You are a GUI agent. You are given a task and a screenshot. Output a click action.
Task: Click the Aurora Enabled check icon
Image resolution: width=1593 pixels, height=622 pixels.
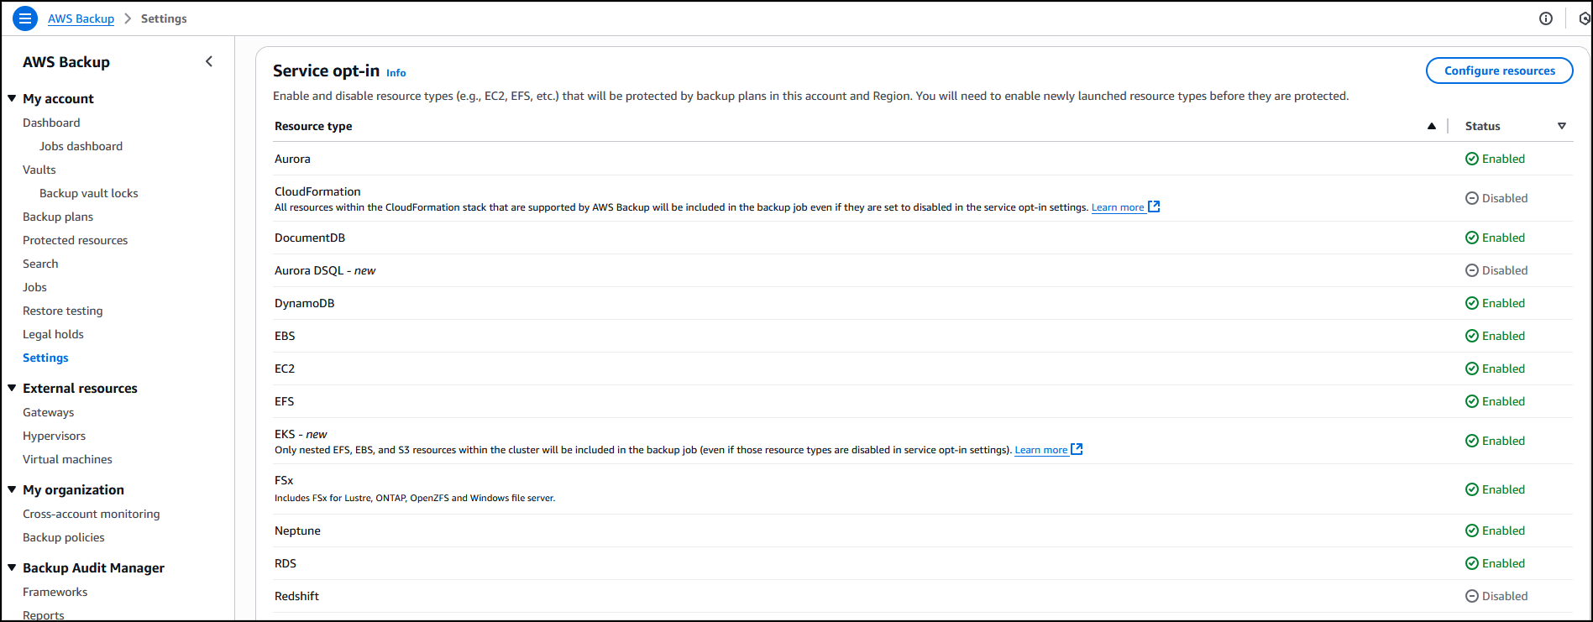point(1472,159)
